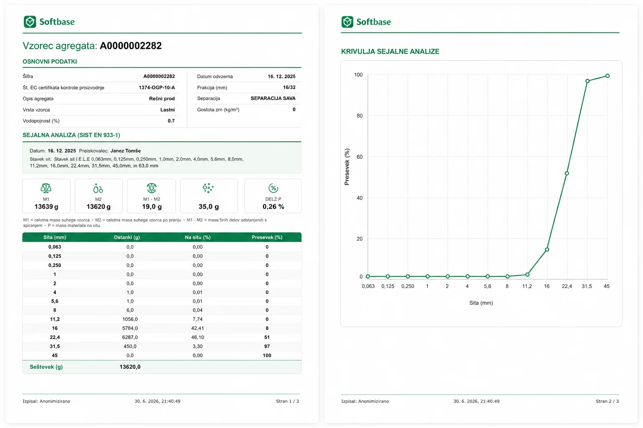Screen dimensions: 643x428
Task: Click the EC certificate value 1374-OGP-10-A
Action: [x=157, y=87]
